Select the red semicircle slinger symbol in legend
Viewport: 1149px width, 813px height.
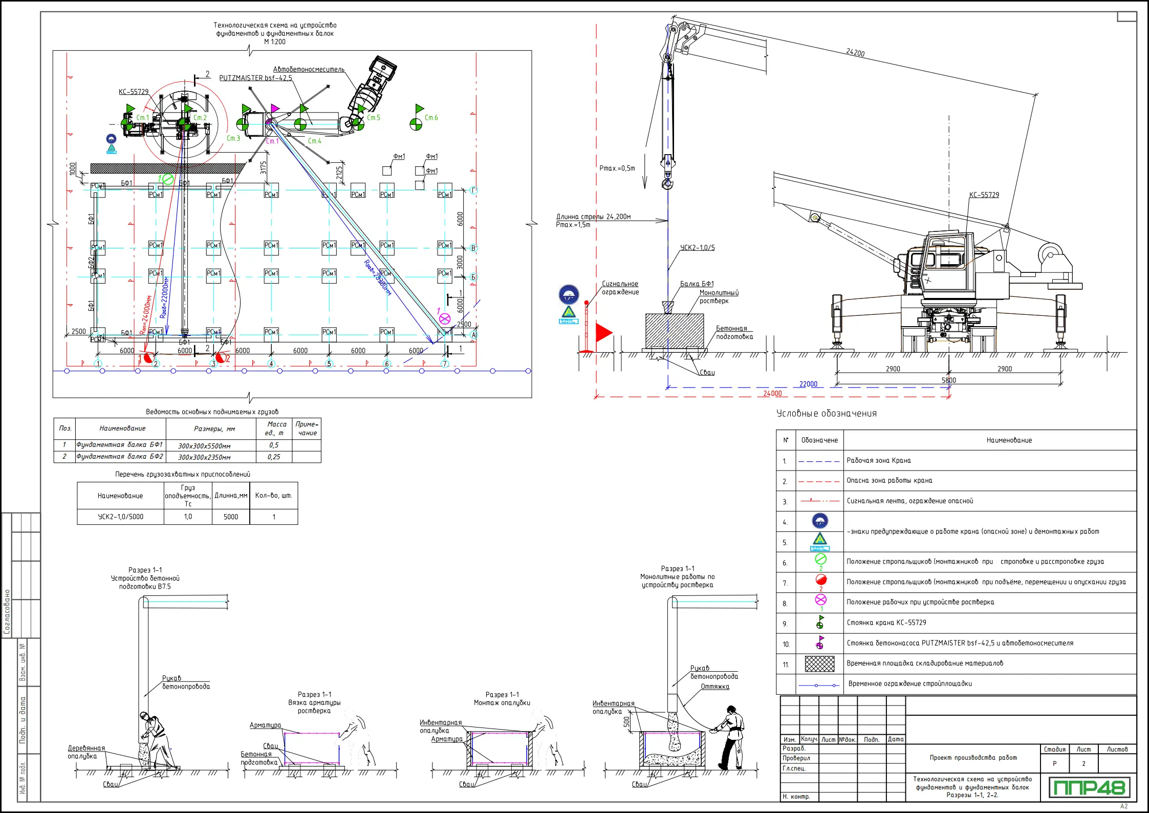[x=820, y=580]
